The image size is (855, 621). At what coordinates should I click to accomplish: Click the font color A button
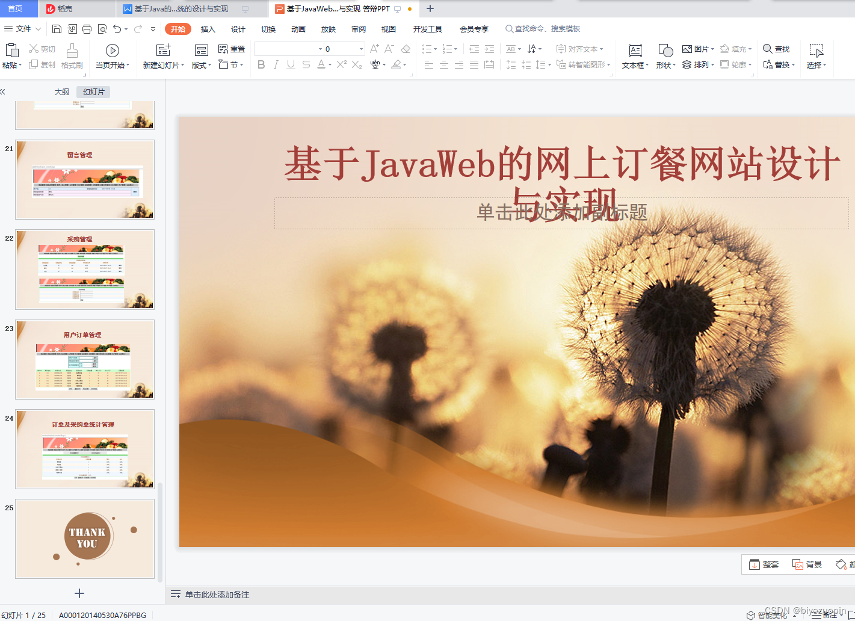[x=321, y=64]
